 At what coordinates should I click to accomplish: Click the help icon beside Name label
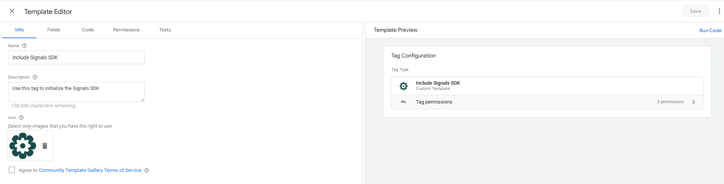point(24,46)
